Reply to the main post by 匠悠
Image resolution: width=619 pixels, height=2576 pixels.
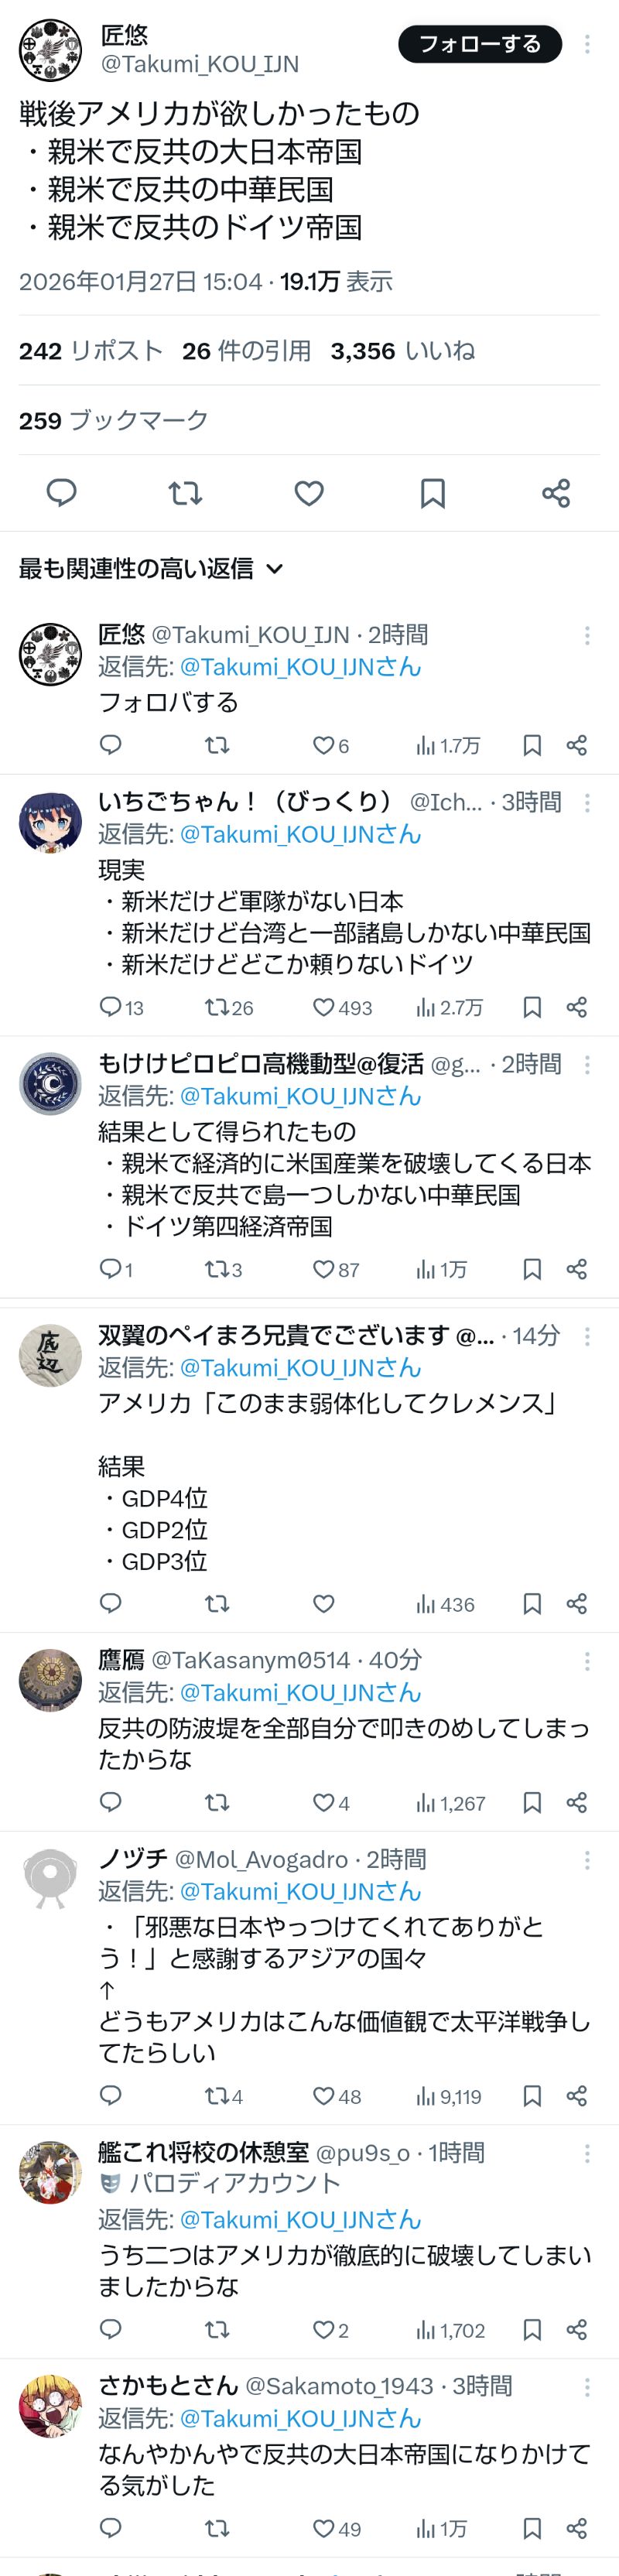62,492
